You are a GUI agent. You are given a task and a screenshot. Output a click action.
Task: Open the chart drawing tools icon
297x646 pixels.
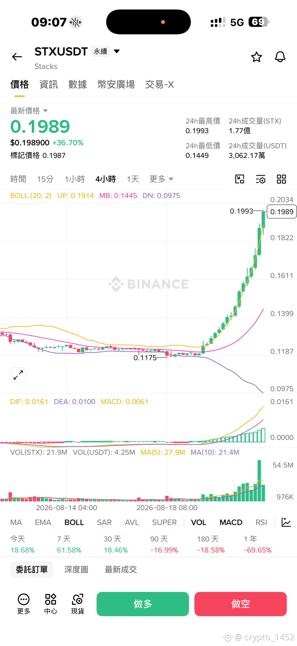240,179
